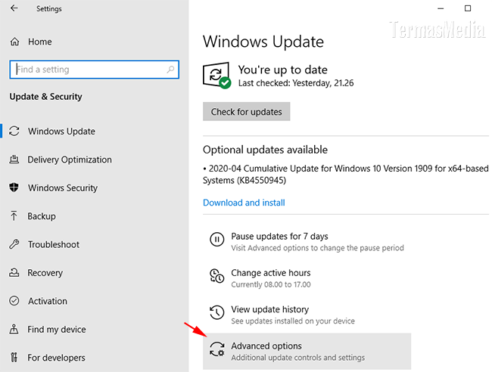
Task: Click the 'Windows Update' page title
Action: (x=263, y=42)
